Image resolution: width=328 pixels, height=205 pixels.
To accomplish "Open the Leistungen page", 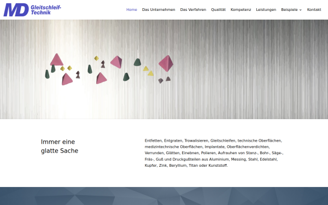I will [266, 10].
